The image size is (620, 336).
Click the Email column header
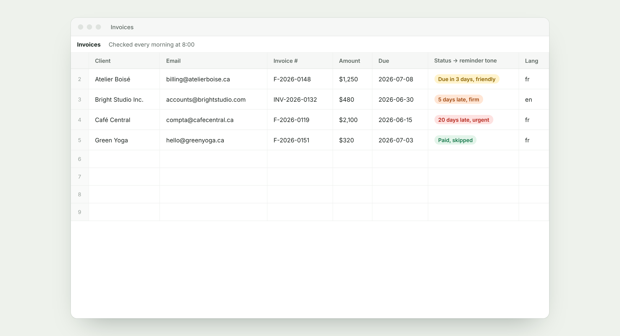pyautogui.click(x=213, y=61)
